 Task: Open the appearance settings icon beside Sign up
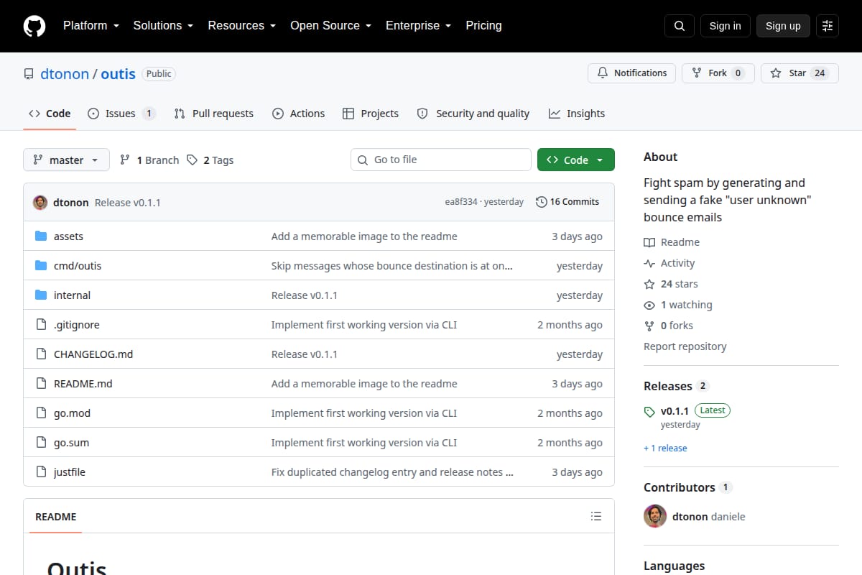tap(828, 26)
